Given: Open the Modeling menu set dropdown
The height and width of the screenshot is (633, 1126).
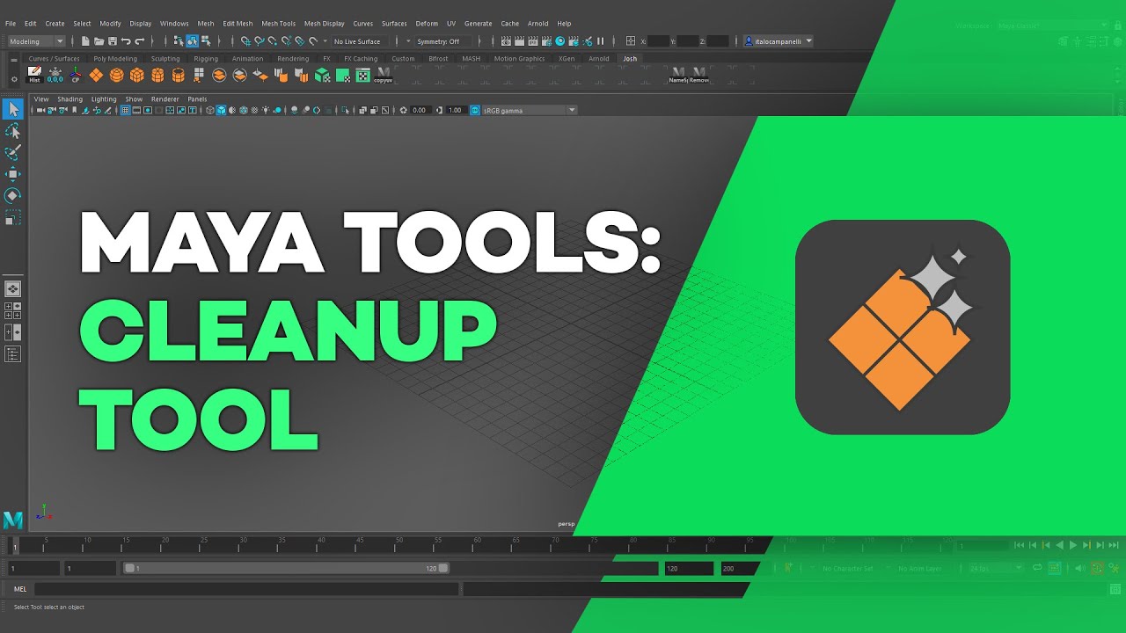Looking at the screenshot, I should tap(37, 41).
